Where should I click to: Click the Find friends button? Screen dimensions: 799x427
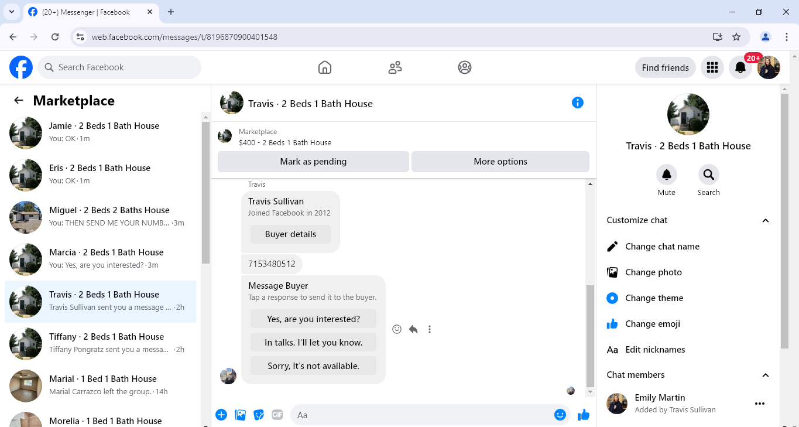coord(666,67)
